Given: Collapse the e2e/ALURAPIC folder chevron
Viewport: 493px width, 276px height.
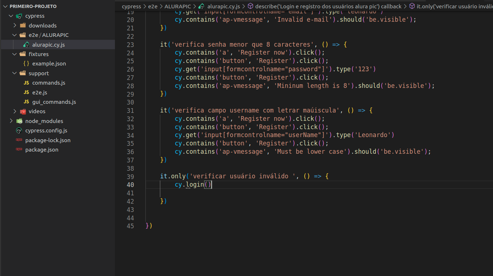Looking at the screenshot, I should pos(14,35).
